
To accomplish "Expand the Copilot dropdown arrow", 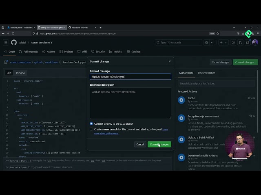I will (212, 43).
